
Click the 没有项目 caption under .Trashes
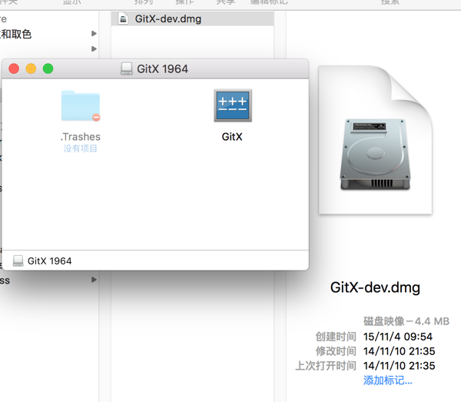tap(80, 148)
